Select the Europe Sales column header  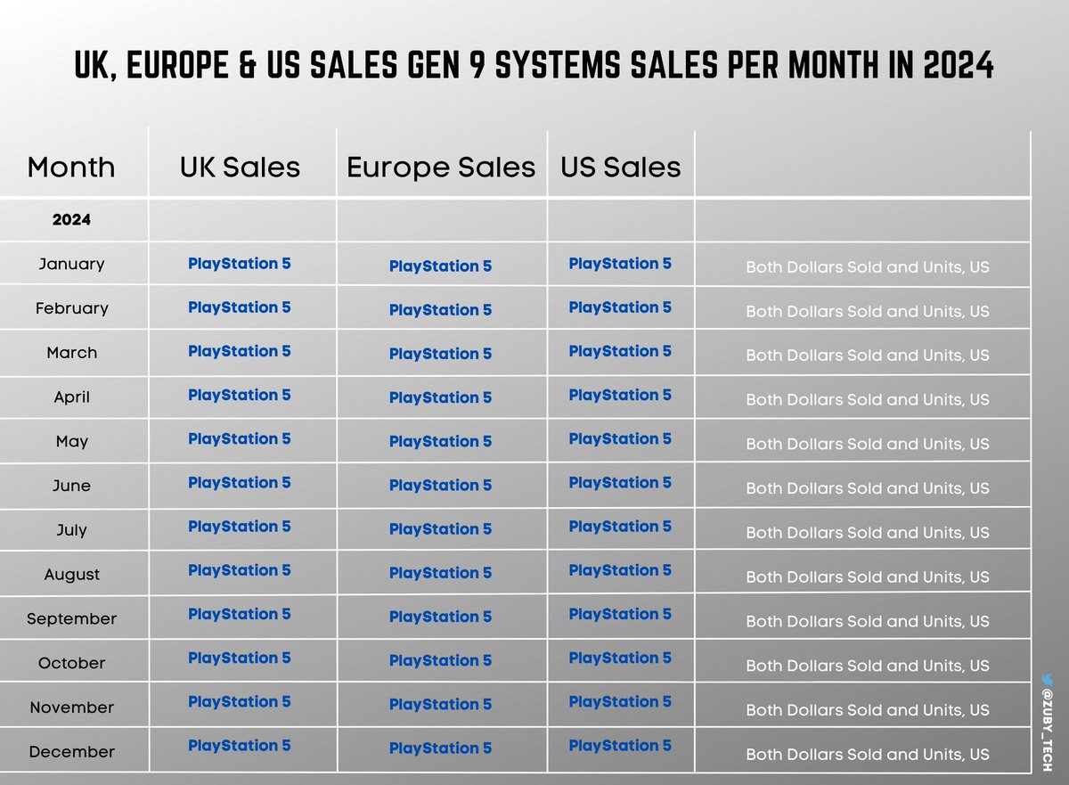441,167
